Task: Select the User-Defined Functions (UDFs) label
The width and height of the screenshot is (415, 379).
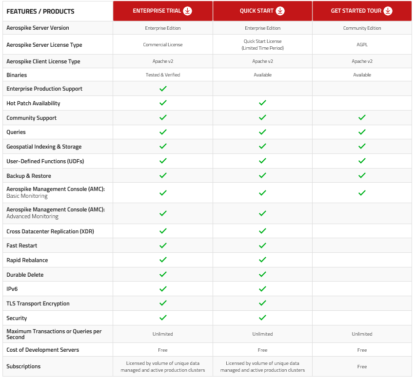Action: (x=45, y=161)
